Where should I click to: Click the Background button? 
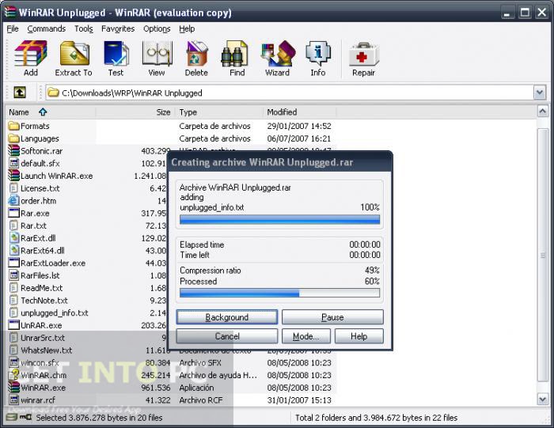(x=227, y=317)
